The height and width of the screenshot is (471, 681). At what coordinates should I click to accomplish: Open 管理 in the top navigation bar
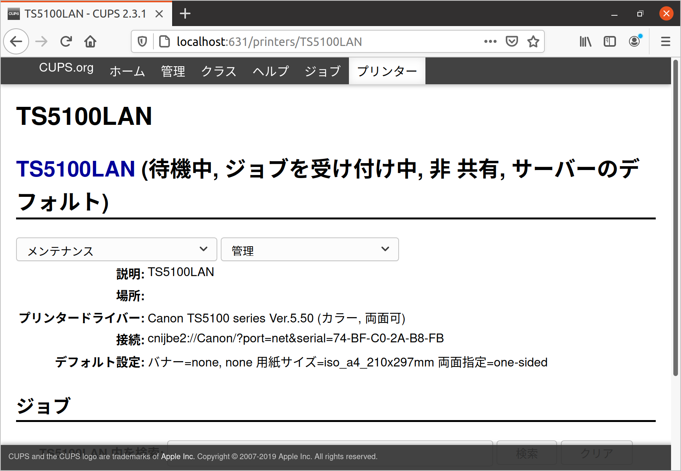[173, 71]
